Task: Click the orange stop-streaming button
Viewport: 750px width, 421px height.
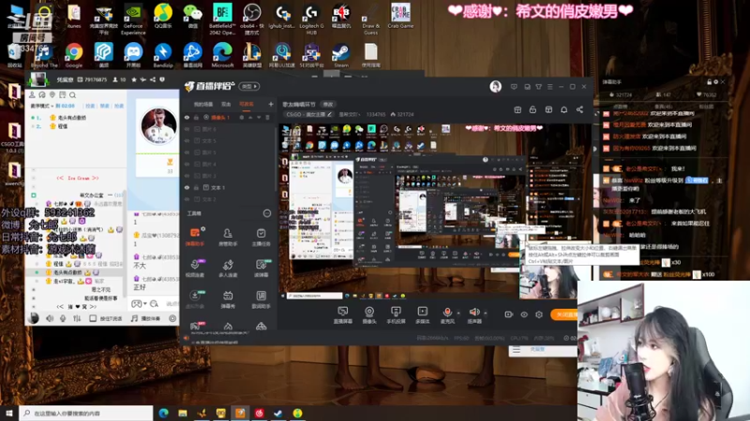Action: click(x=564, y=314)
